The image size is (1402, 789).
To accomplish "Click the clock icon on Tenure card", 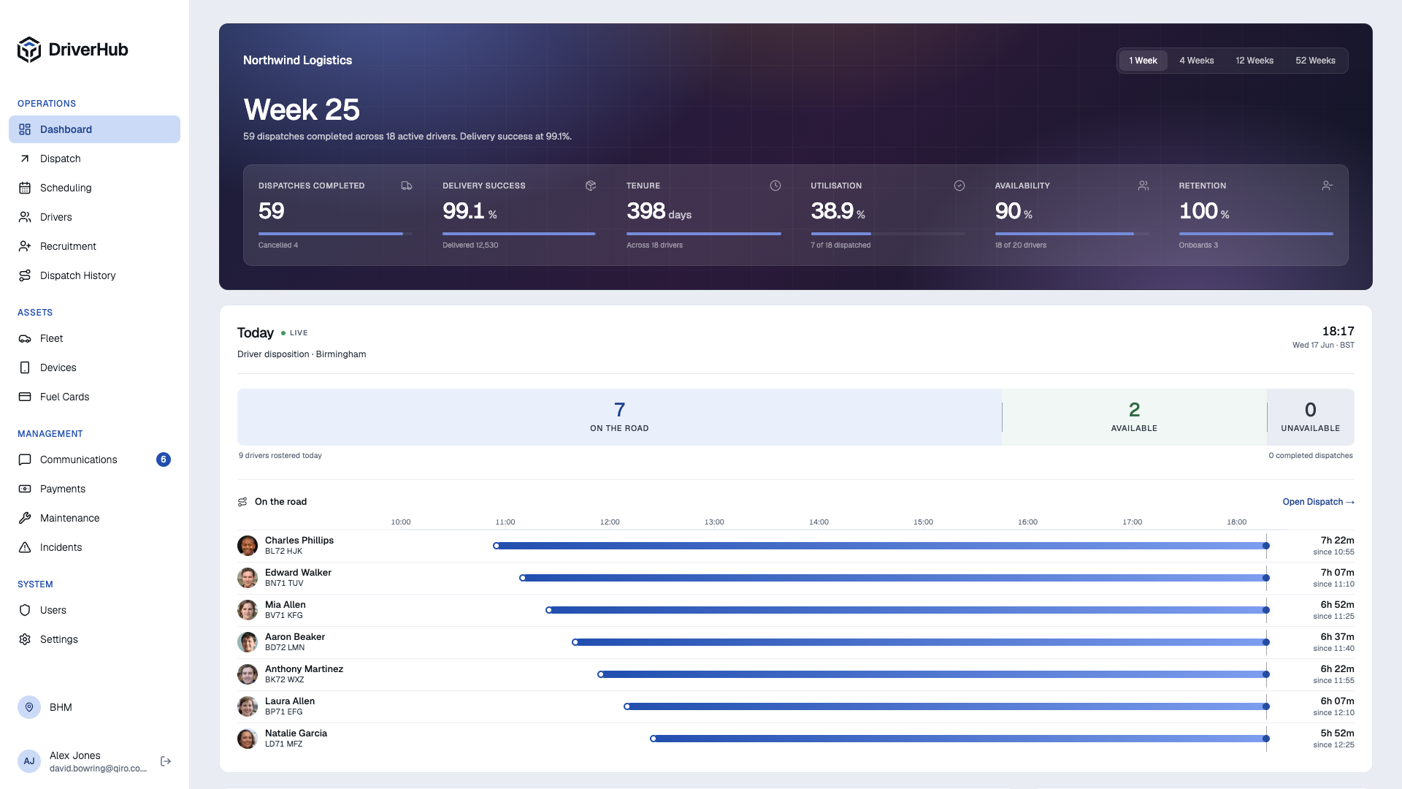I will 775,186.
